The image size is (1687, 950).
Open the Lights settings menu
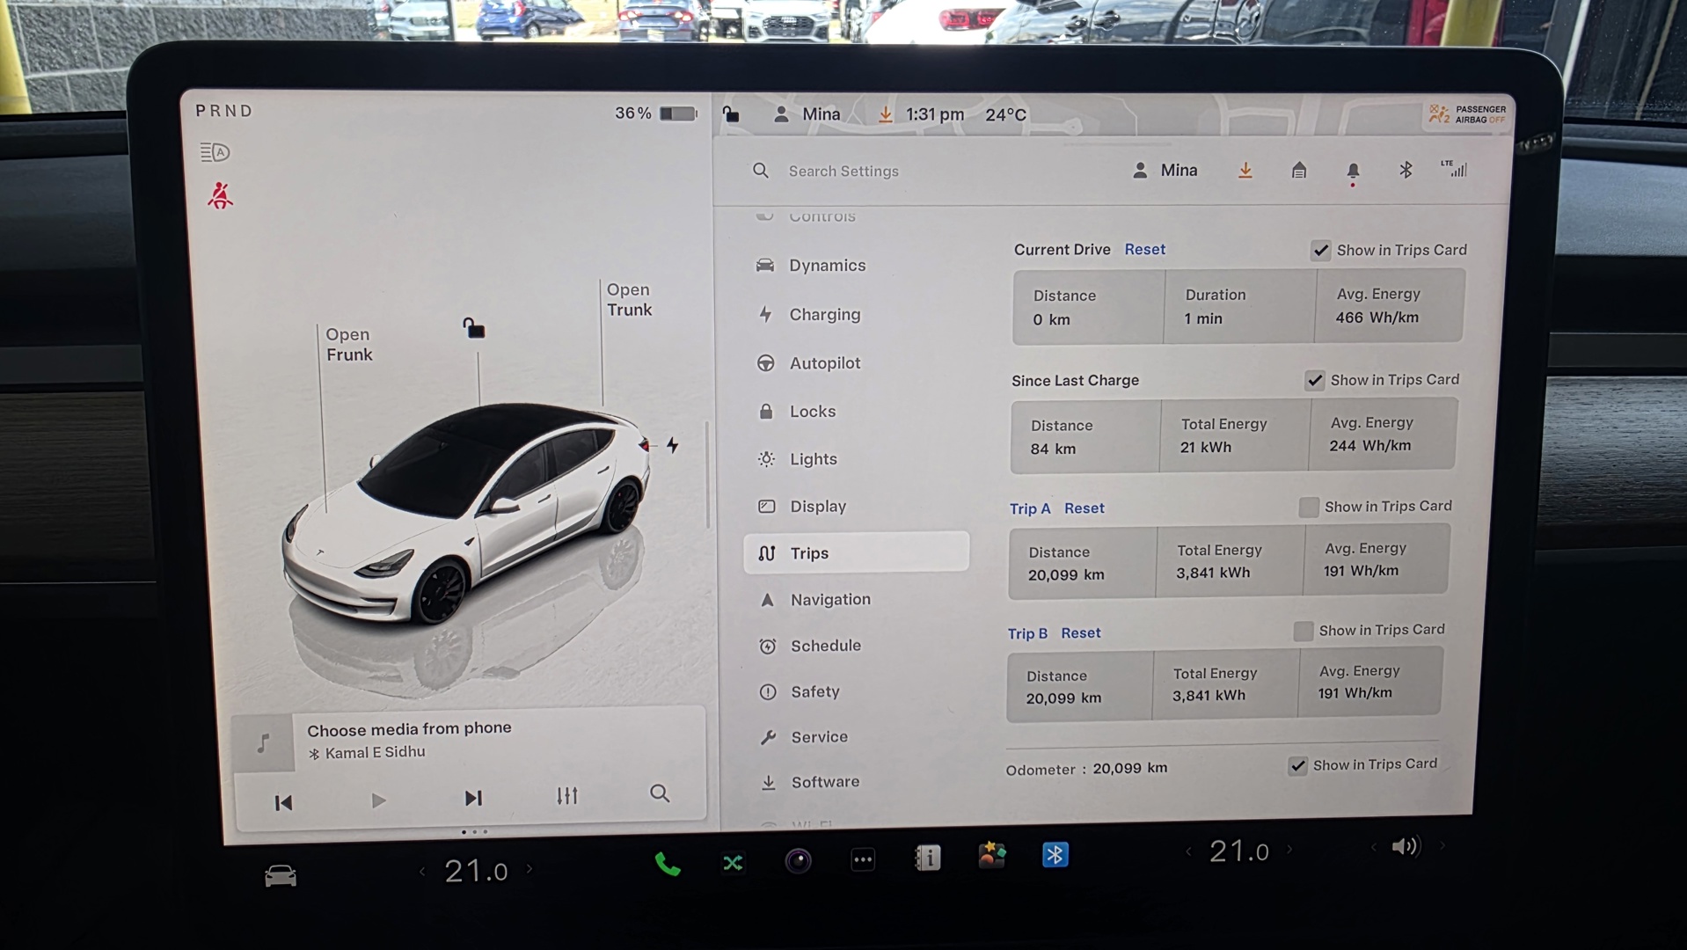click(x=797, y=459)
